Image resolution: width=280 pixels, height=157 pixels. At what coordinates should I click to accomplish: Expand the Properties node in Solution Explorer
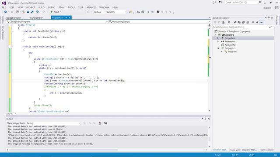click(x=218, y=38)
